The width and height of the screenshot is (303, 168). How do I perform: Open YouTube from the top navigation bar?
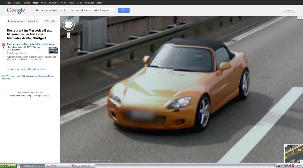[x=53, y=3]
